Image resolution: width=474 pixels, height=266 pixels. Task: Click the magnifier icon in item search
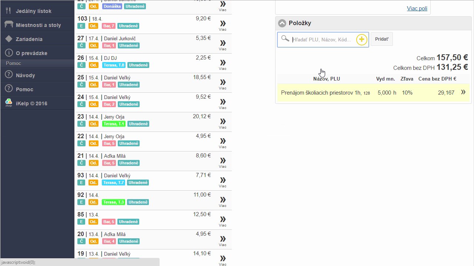point(285,38)
